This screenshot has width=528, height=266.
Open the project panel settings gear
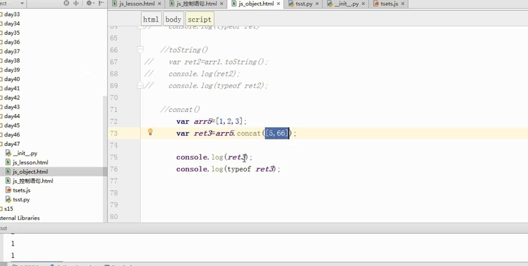90,3
